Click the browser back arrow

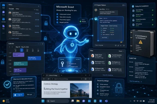[x=44, y=79]
